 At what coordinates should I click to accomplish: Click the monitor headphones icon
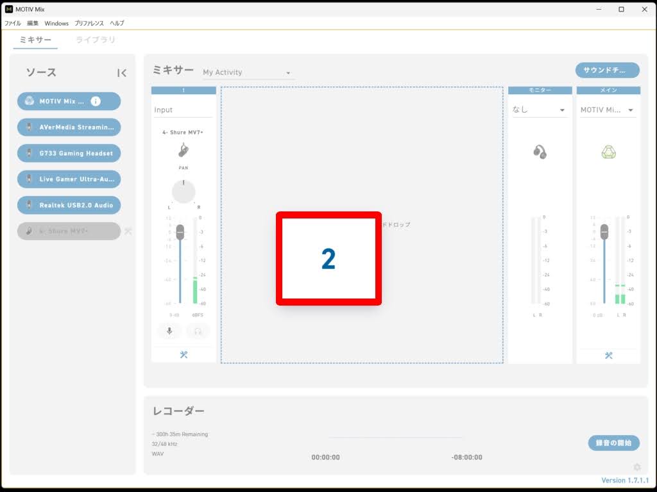pyautogui.click(x=540, y=152)
